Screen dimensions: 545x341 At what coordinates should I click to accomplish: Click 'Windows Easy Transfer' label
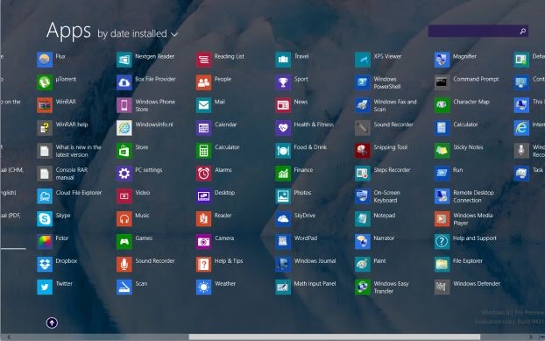click(x=391, y=288)
